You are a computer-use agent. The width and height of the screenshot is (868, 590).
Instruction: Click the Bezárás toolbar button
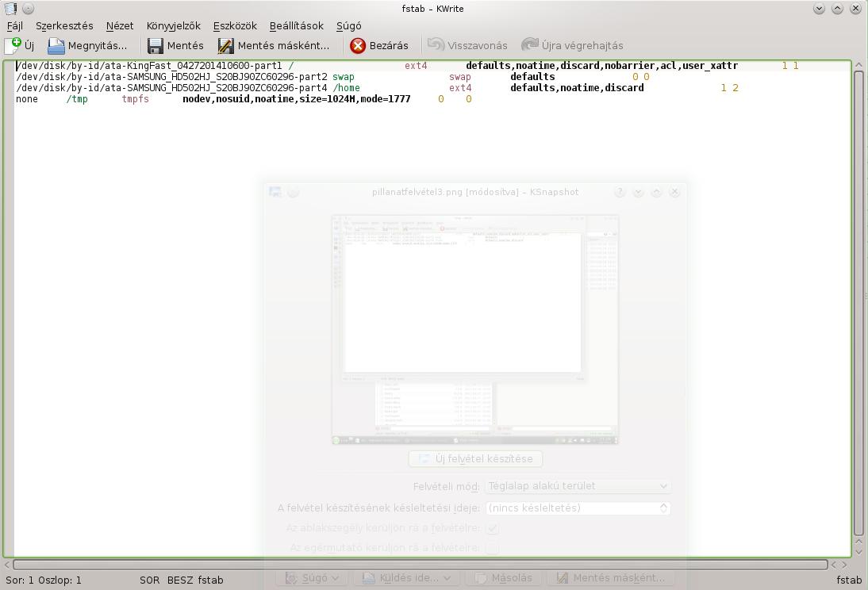tap(379, 45)
